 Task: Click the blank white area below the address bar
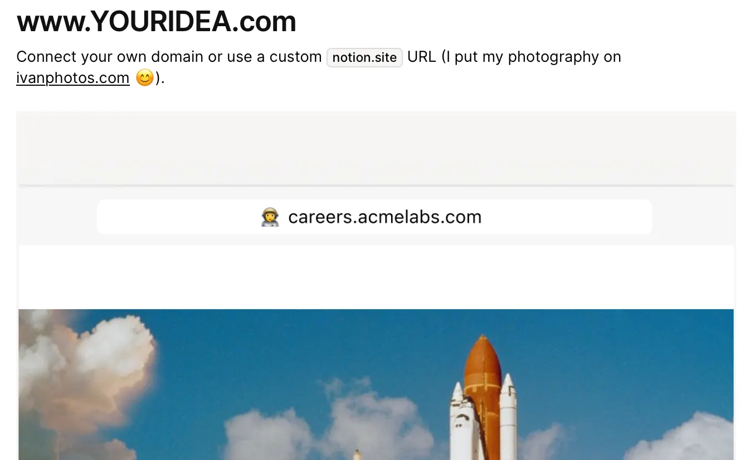[376, 277]
